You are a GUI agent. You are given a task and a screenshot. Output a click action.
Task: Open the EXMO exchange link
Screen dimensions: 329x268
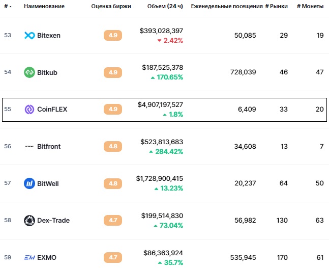point(47,257)
